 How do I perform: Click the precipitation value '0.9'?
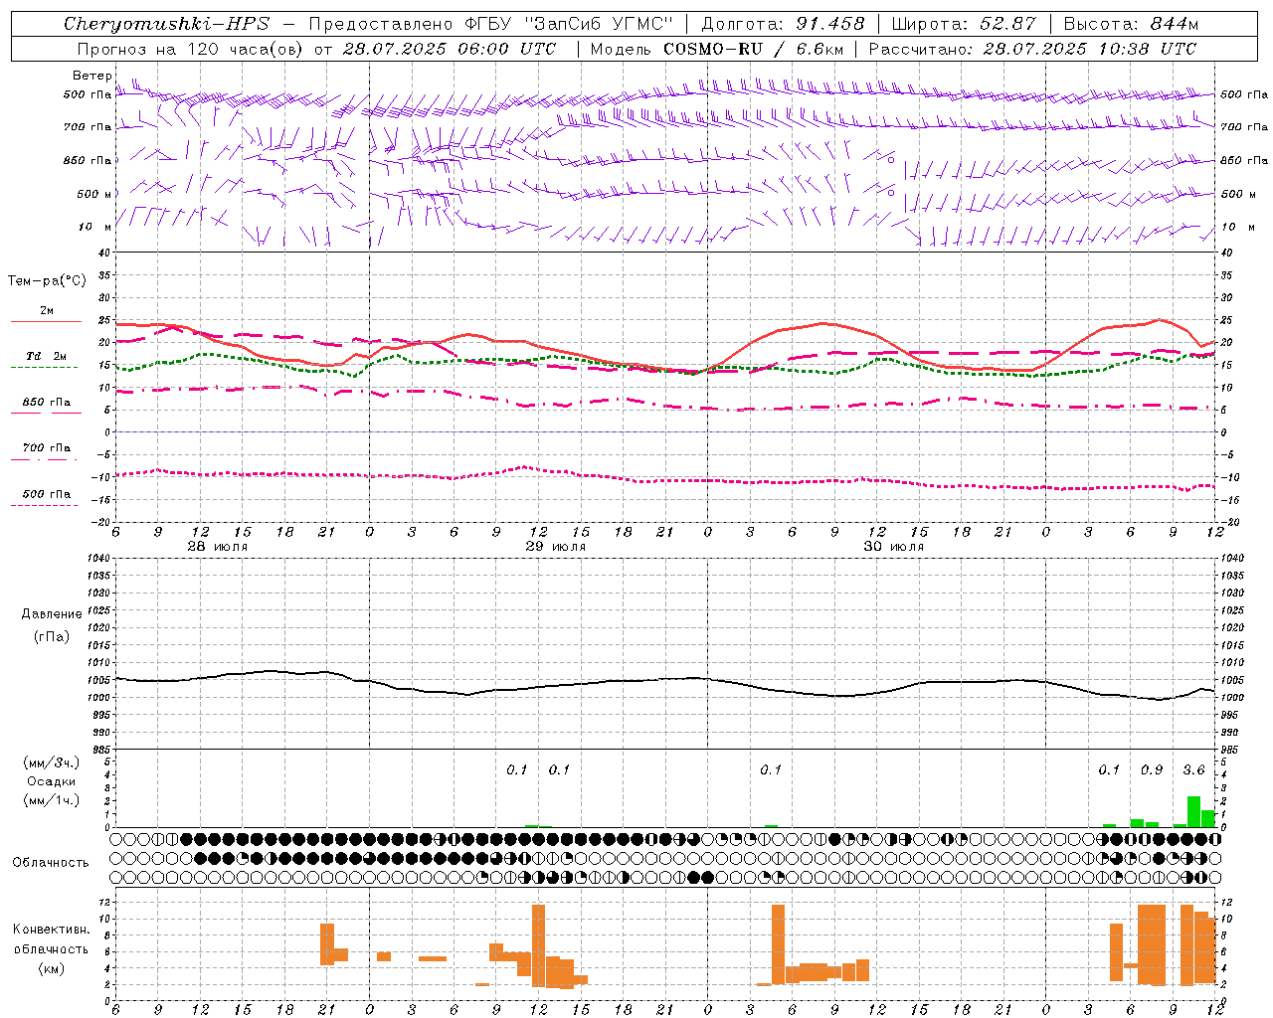pos(1152,769)
